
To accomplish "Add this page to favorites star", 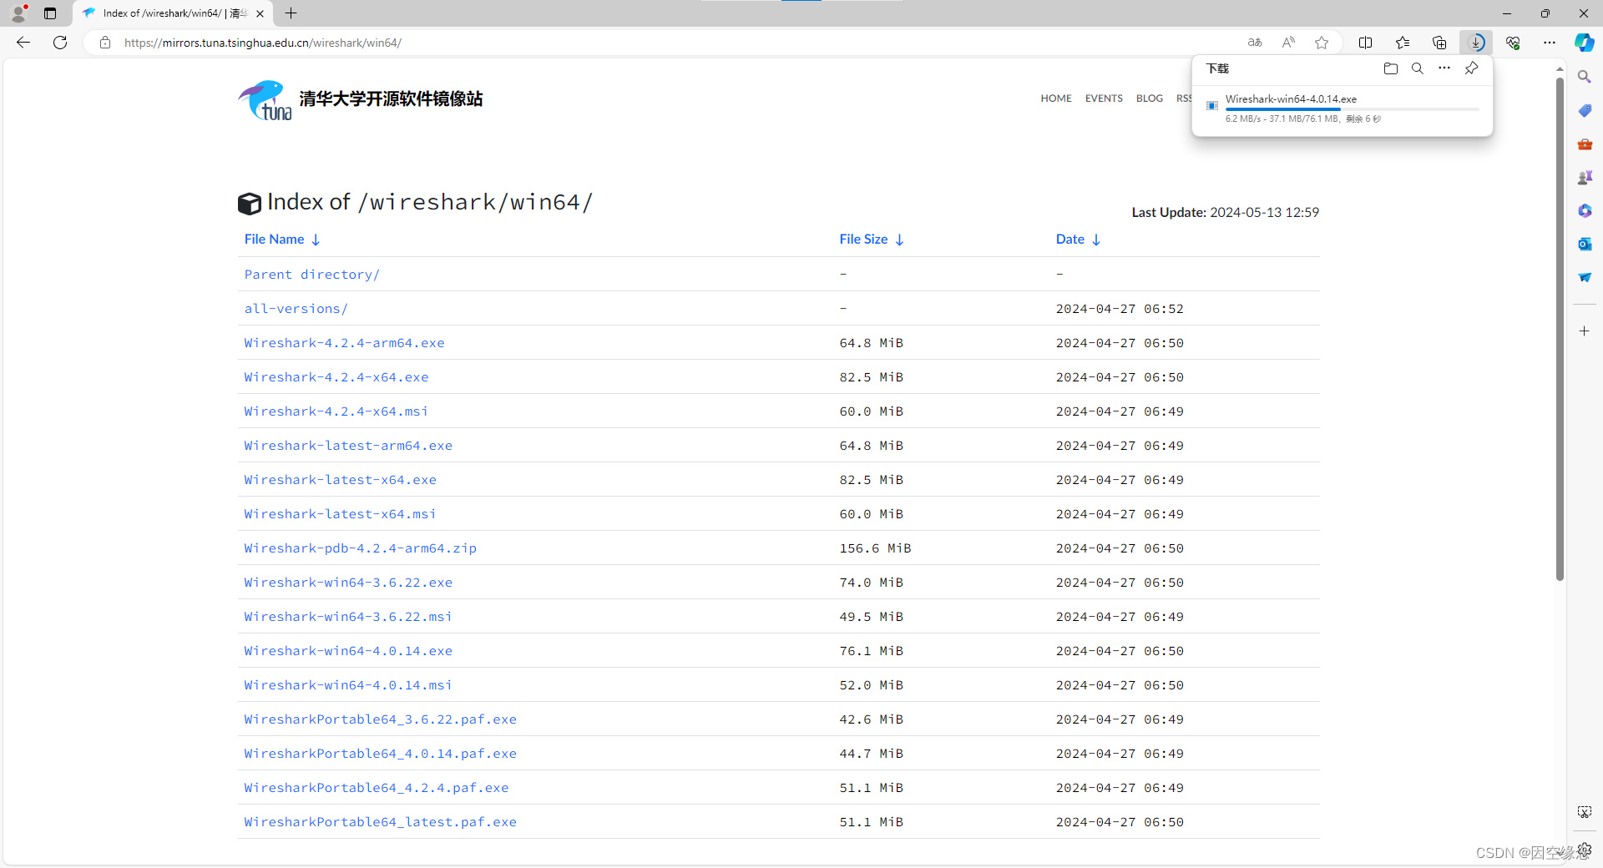I will (1322, 43).
